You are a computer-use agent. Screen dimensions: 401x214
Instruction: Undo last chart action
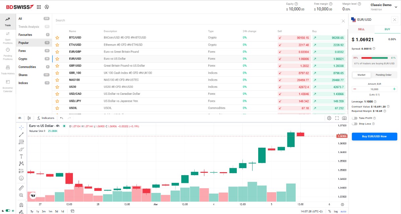62,118
